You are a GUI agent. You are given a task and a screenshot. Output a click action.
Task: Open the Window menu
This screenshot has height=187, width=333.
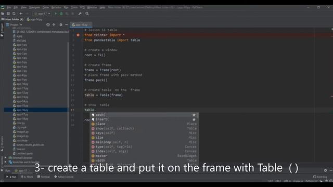92,7
